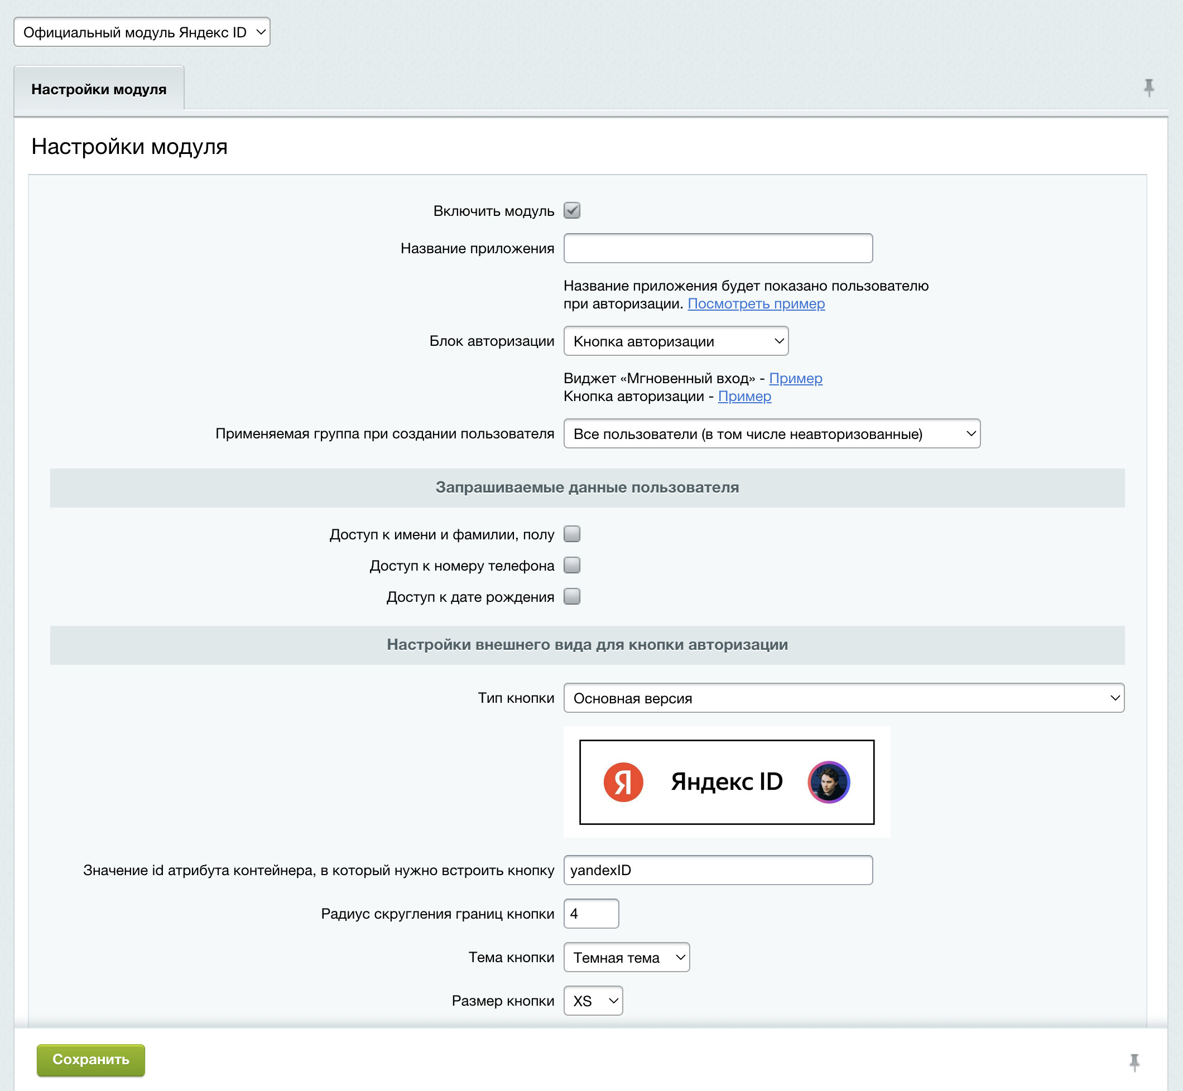Enable access to name, surname and gender

point(572,534)
